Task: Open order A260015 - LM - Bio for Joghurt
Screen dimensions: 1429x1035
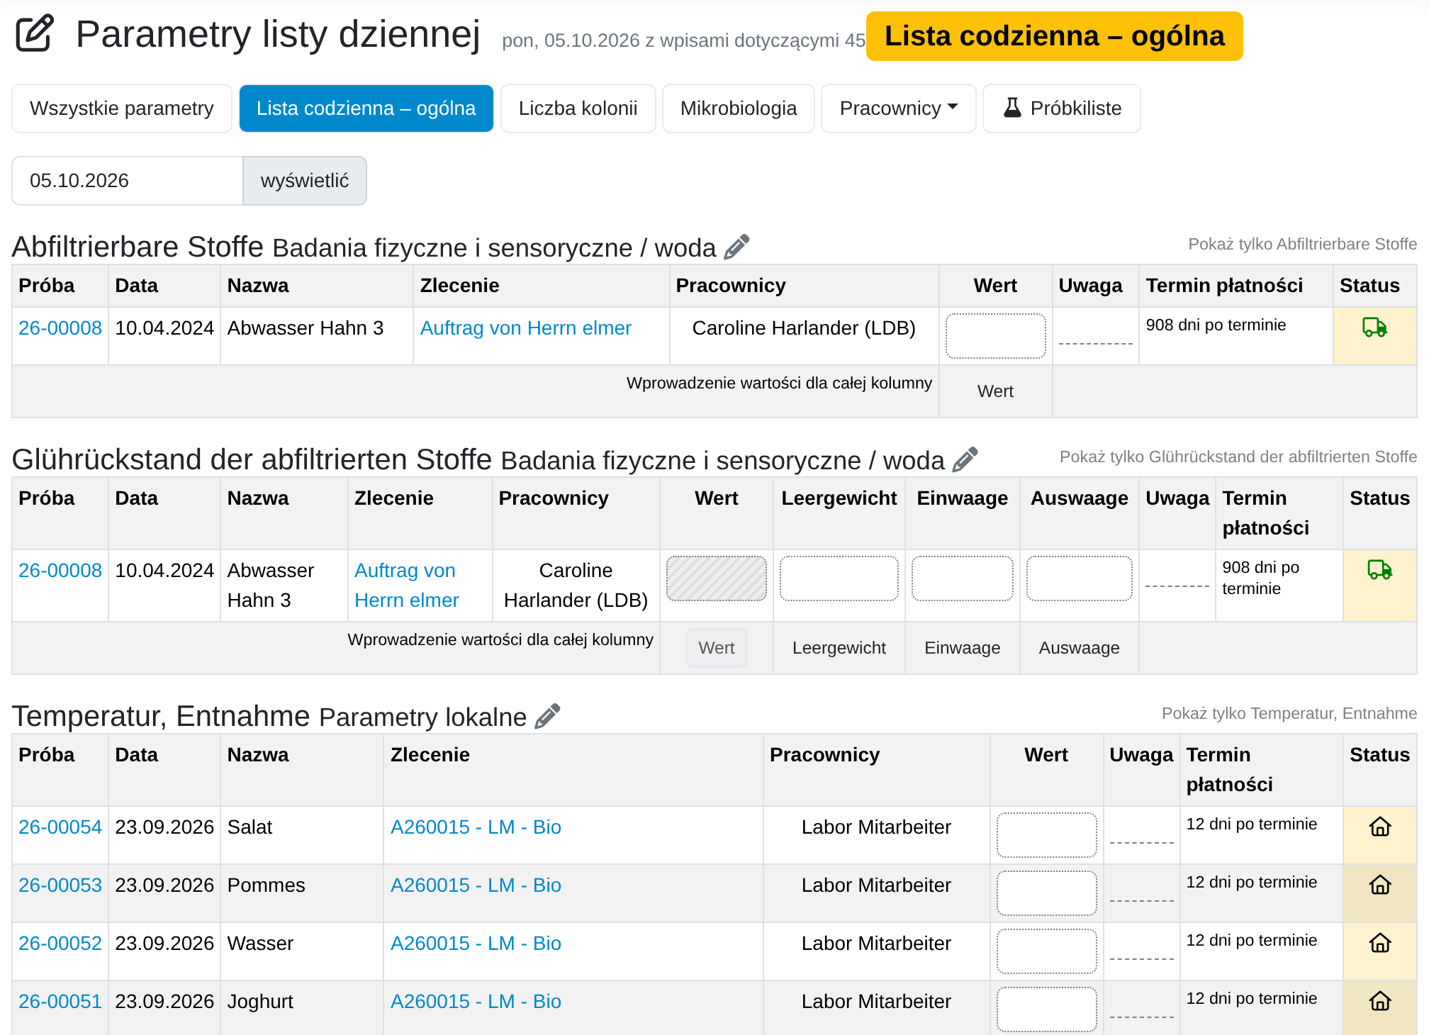Action: tap(476, 1001)
